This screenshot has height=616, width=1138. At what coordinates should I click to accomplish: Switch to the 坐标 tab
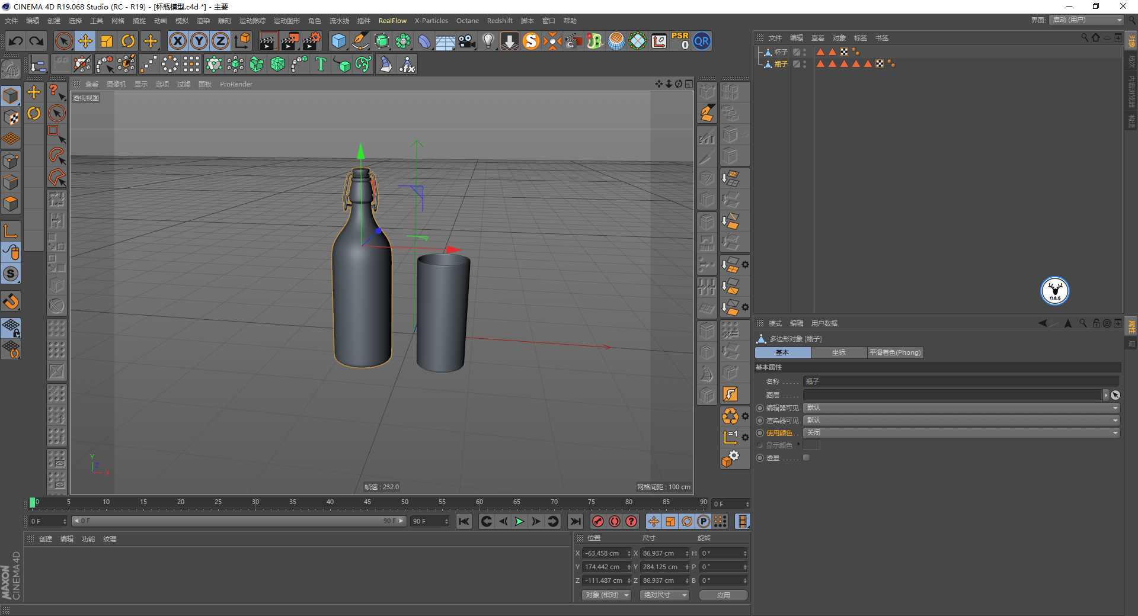tap(838, 352)
